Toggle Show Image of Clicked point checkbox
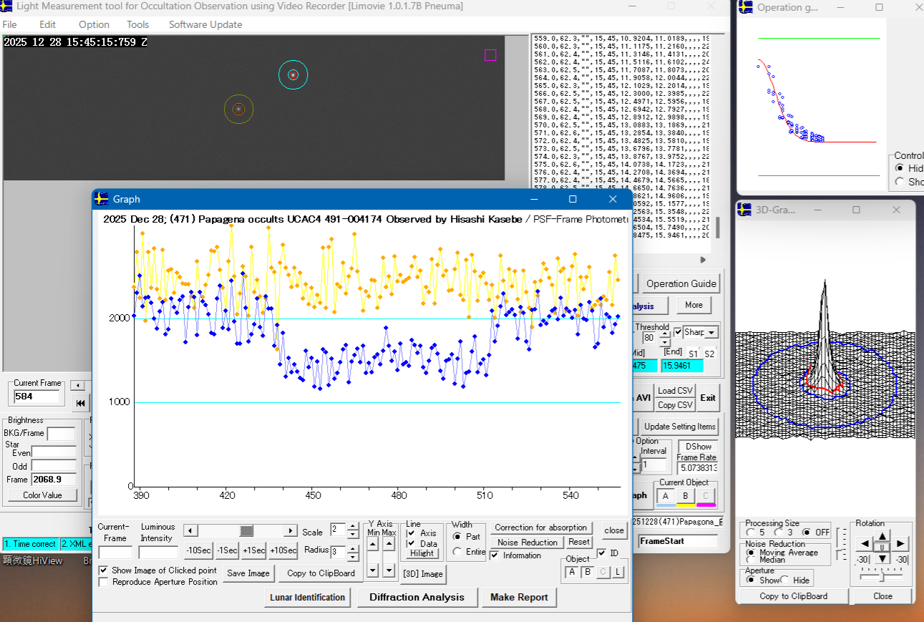The image size is (924, 622). click(104, 570)
